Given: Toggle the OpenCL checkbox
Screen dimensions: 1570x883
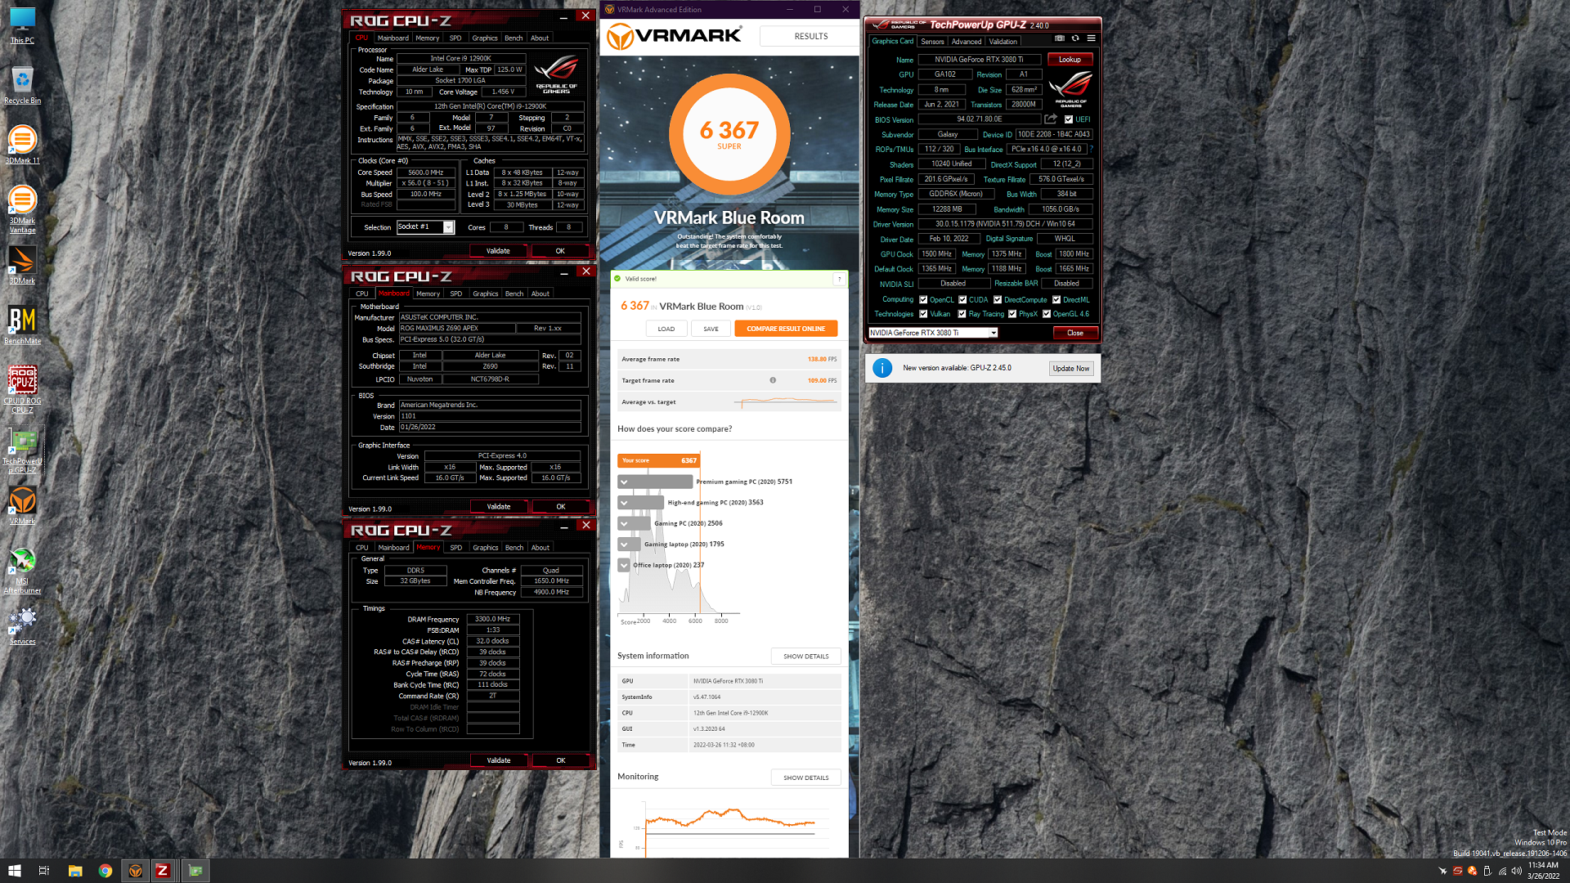Looking at the screenshot, I should [x=923, y=300].
